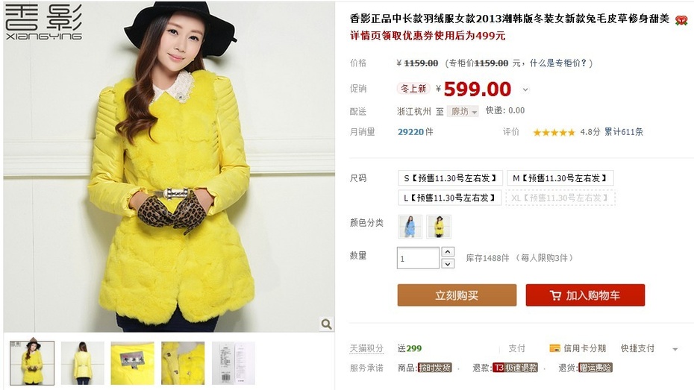The height and width of the screenshot is (390, 694).
Task: Click the five-star rating icons
Action: click(x=554, y=132)
